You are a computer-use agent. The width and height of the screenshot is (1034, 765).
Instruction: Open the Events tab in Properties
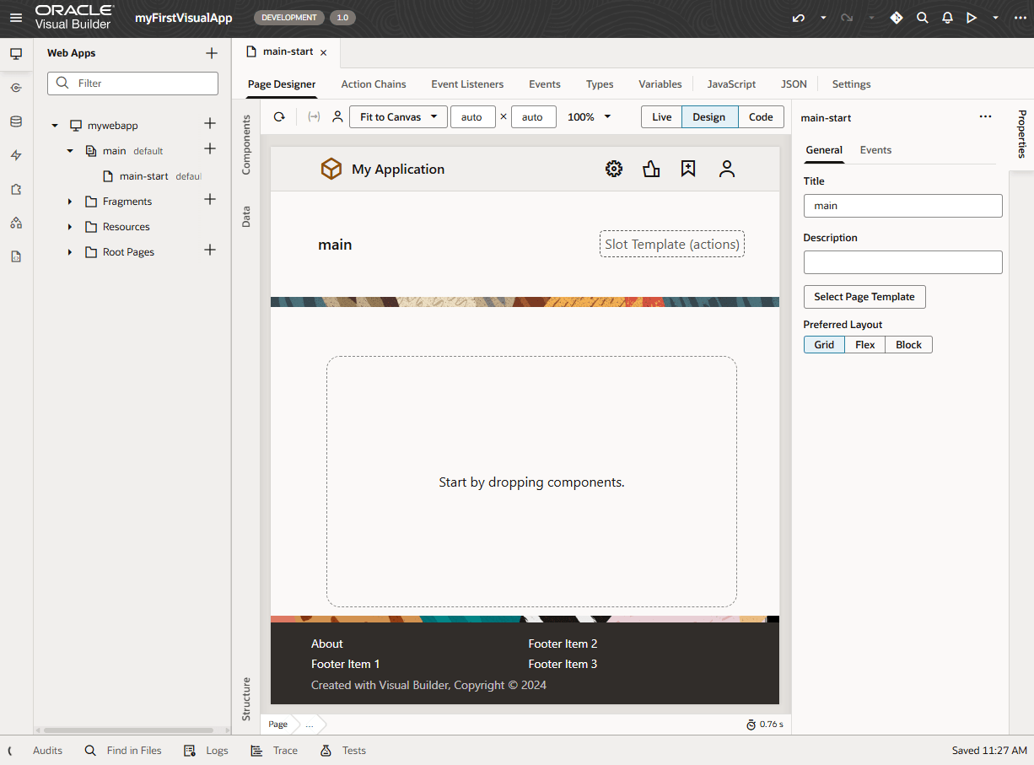(875, 149)
